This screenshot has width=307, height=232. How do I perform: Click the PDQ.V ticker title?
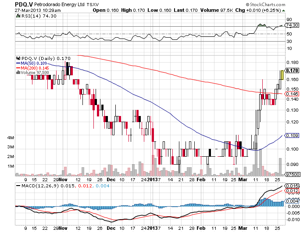(x=24, y=4)
